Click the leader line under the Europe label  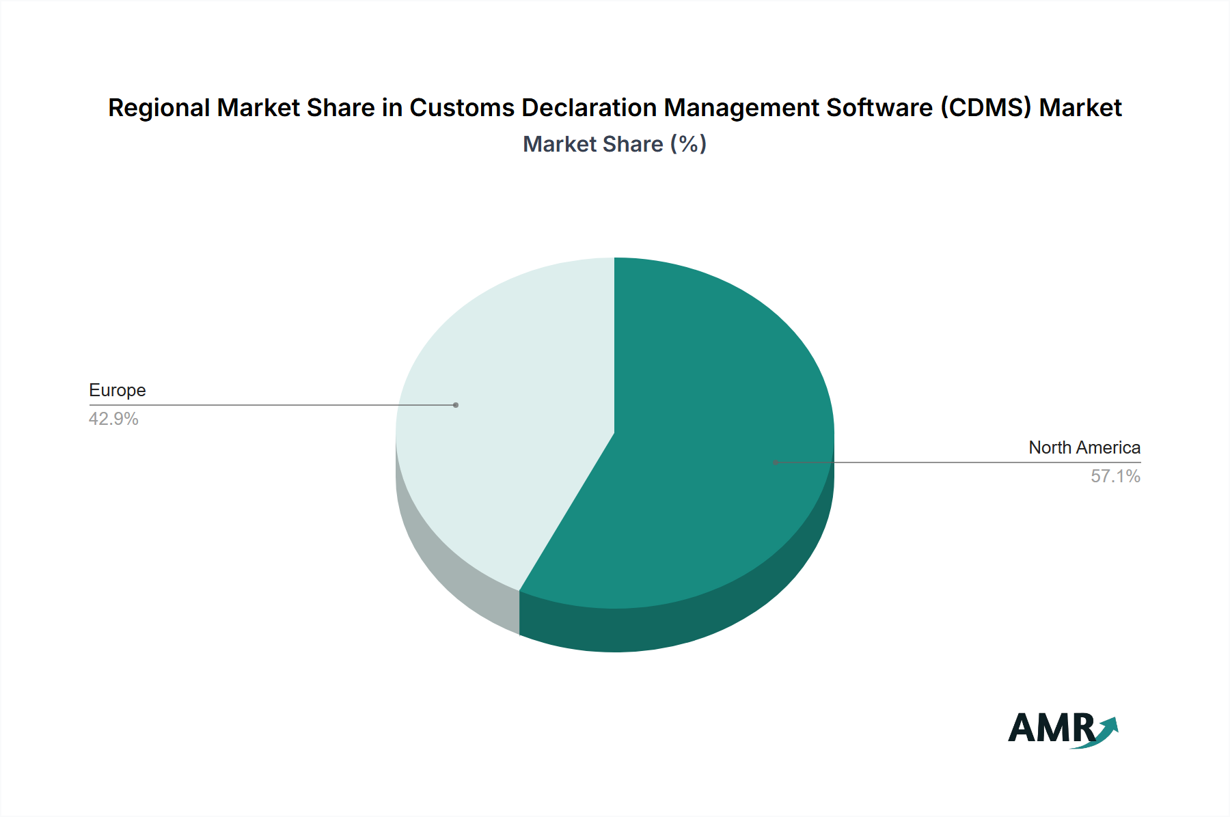tap(273, 405)
